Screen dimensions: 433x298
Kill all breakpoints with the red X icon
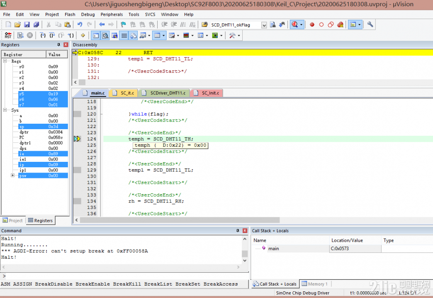[x=340, y=25]
